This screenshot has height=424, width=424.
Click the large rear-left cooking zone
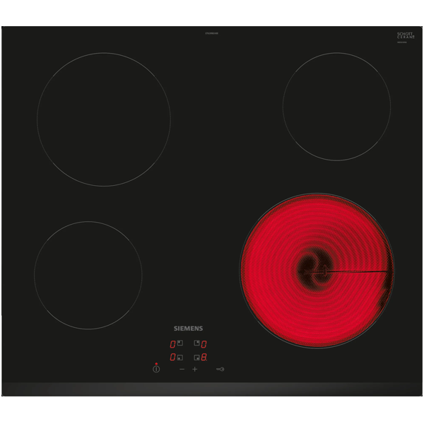103,119
